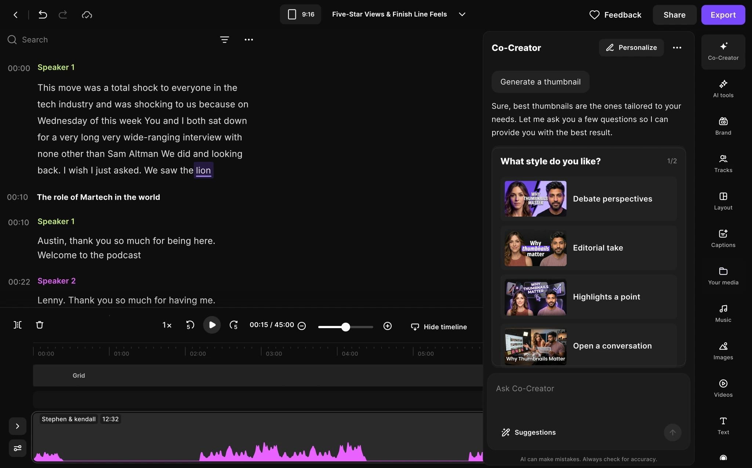Screen dimensions: 752x468
Task: Redo the last action
Action: 63,15
